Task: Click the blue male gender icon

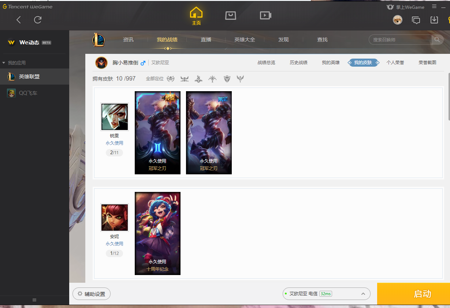Action: [143, 63]
